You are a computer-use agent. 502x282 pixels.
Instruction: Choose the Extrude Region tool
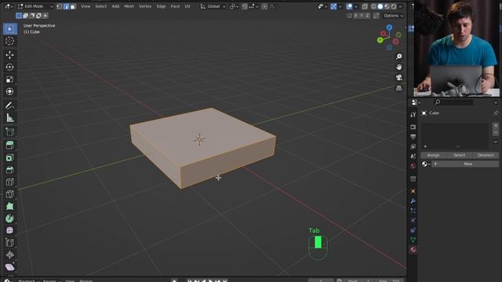pos(10,146)
